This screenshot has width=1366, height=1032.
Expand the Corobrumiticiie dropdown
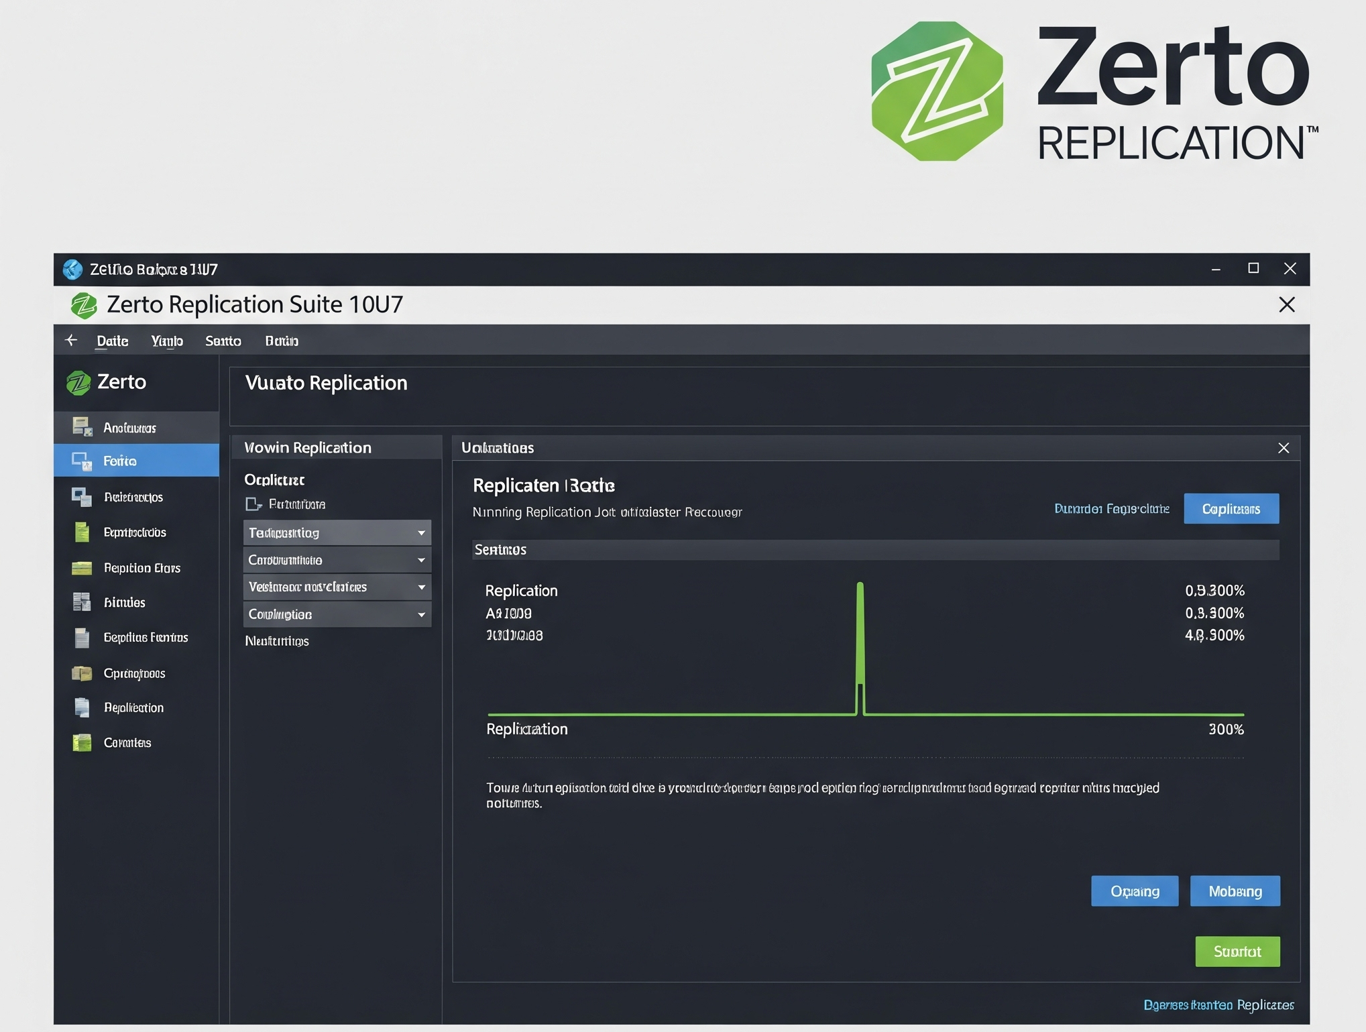point(337,560)
